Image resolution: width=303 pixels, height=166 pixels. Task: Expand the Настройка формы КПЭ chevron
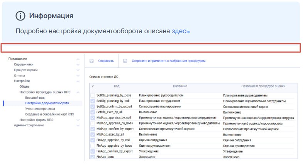(78, 120)
